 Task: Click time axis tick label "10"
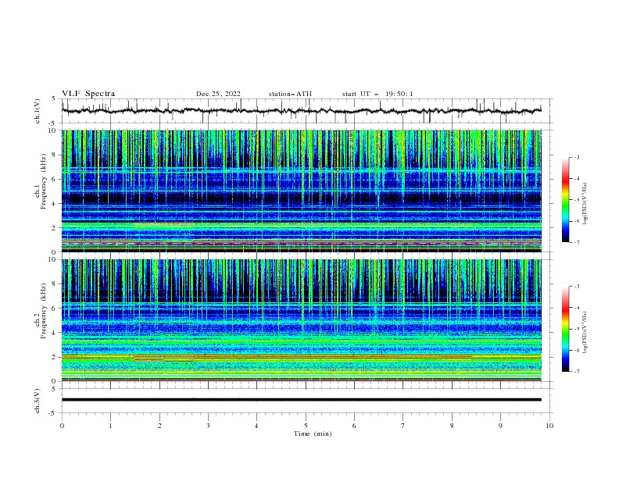[x=549, y=426]
